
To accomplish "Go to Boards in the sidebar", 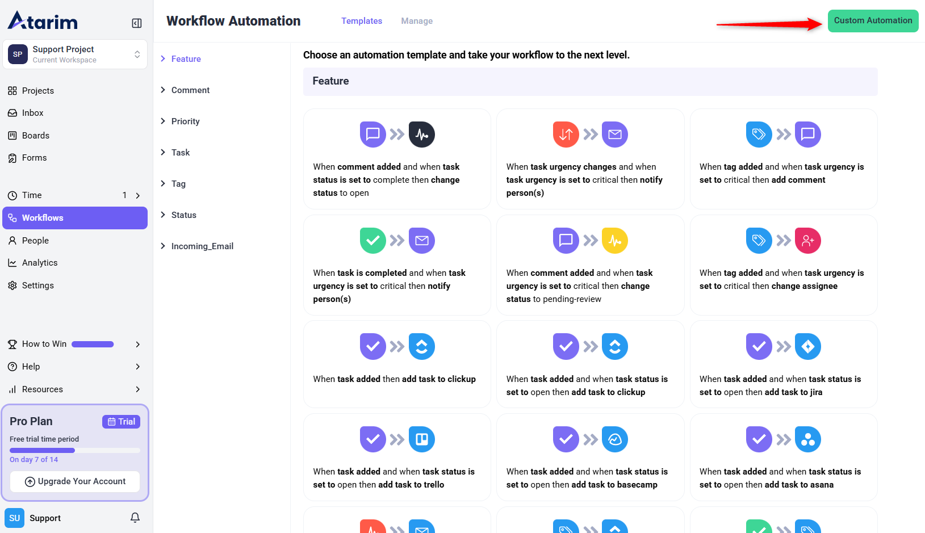I will (x=35, y=136).
